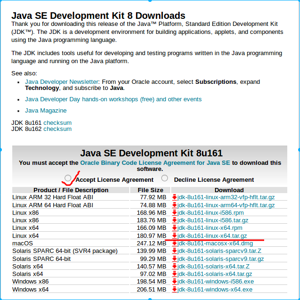Open Oracle Binary Code License Agreement link

tap(155, 163)
